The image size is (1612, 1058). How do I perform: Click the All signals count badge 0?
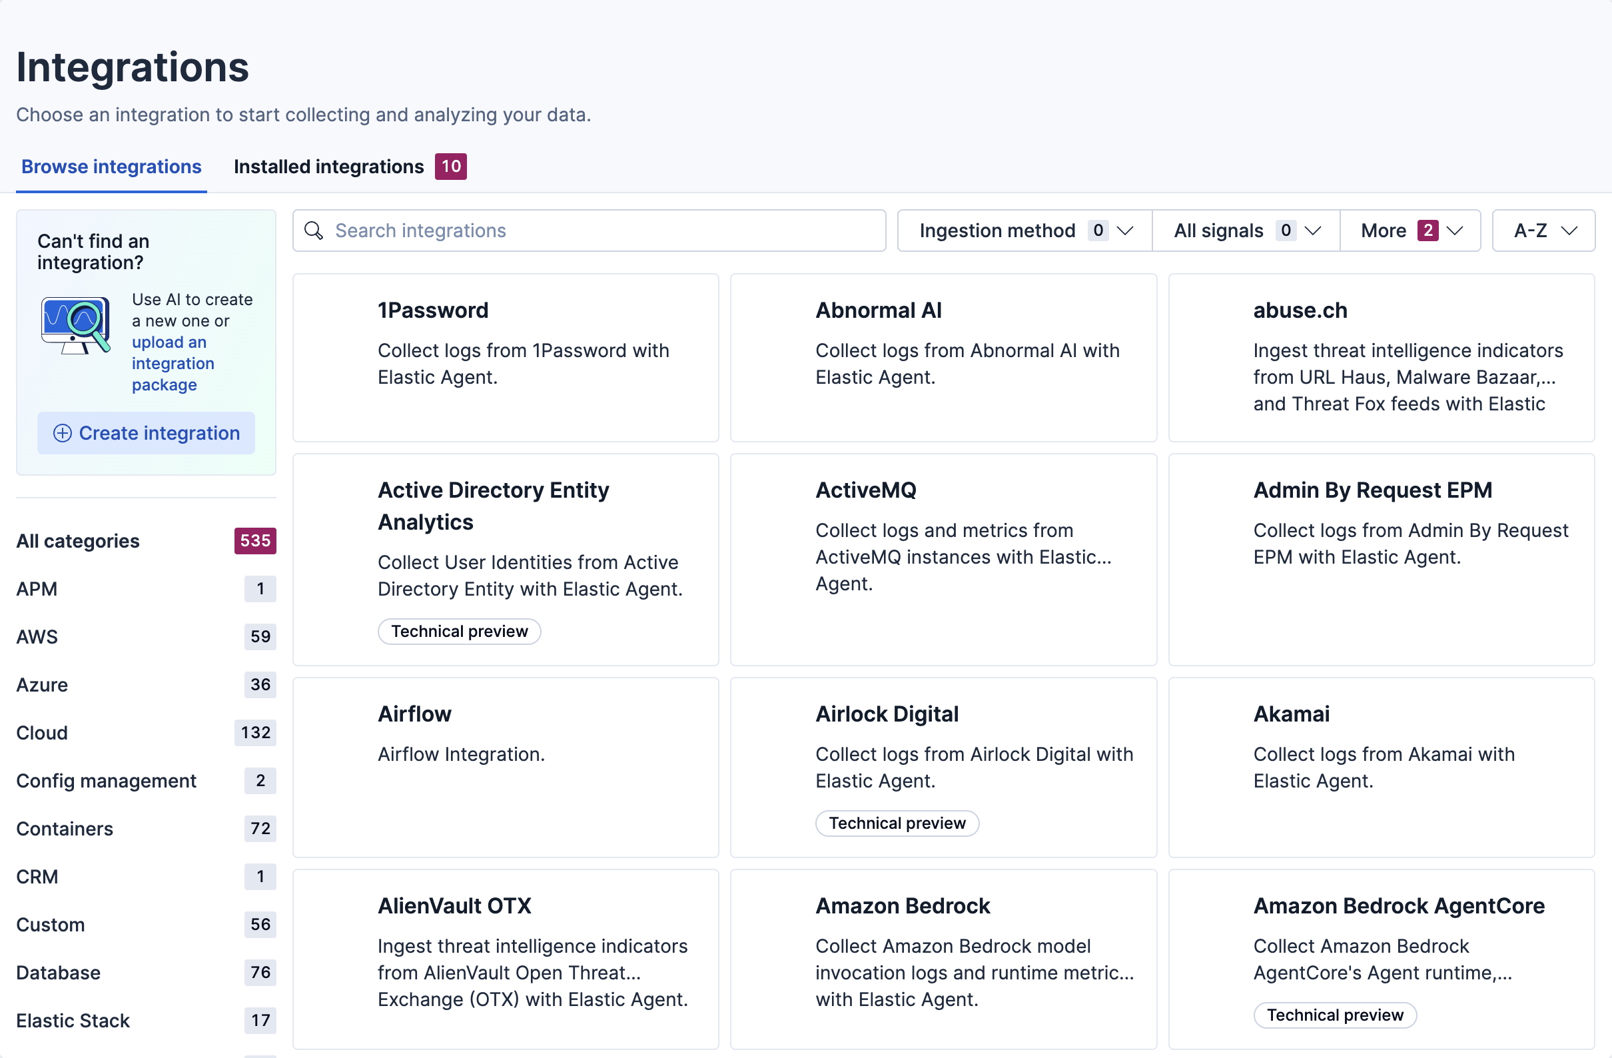(x=1286, y=231)
